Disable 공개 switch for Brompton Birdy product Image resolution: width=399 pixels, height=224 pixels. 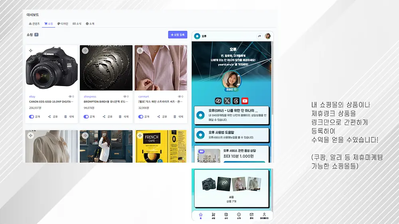86,117
